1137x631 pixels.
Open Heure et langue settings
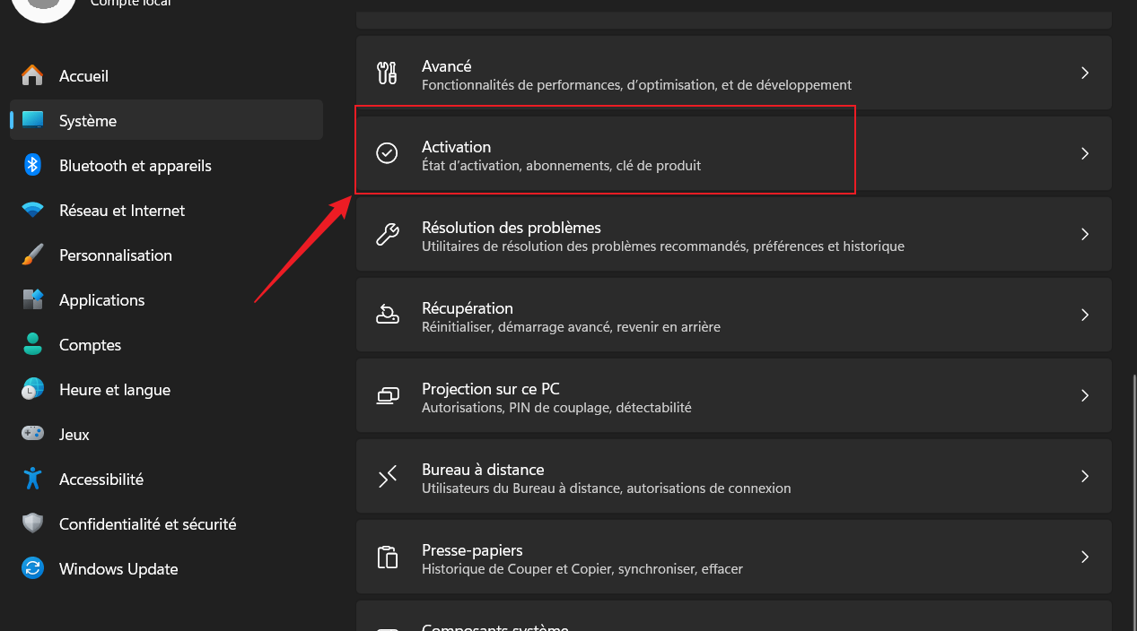click(166, 389)
